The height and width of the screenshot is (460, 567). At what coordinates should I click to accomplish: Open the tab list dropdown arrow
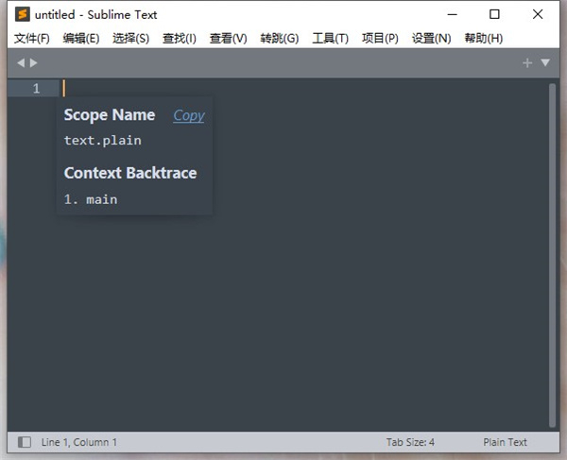click(545, 63)
